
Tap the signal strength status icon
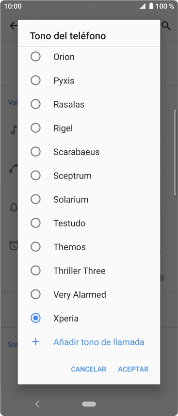[143, 6]
